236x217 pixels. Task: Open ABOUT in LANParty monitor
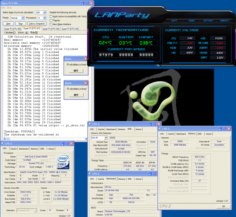click(225, 21)
